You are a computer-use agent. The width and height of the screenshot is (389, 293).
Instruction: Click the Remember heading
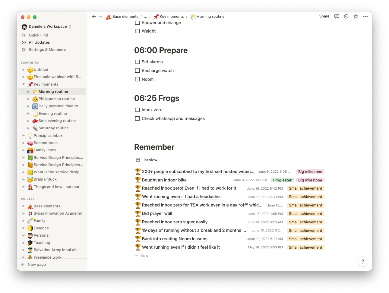coord(154,147)
